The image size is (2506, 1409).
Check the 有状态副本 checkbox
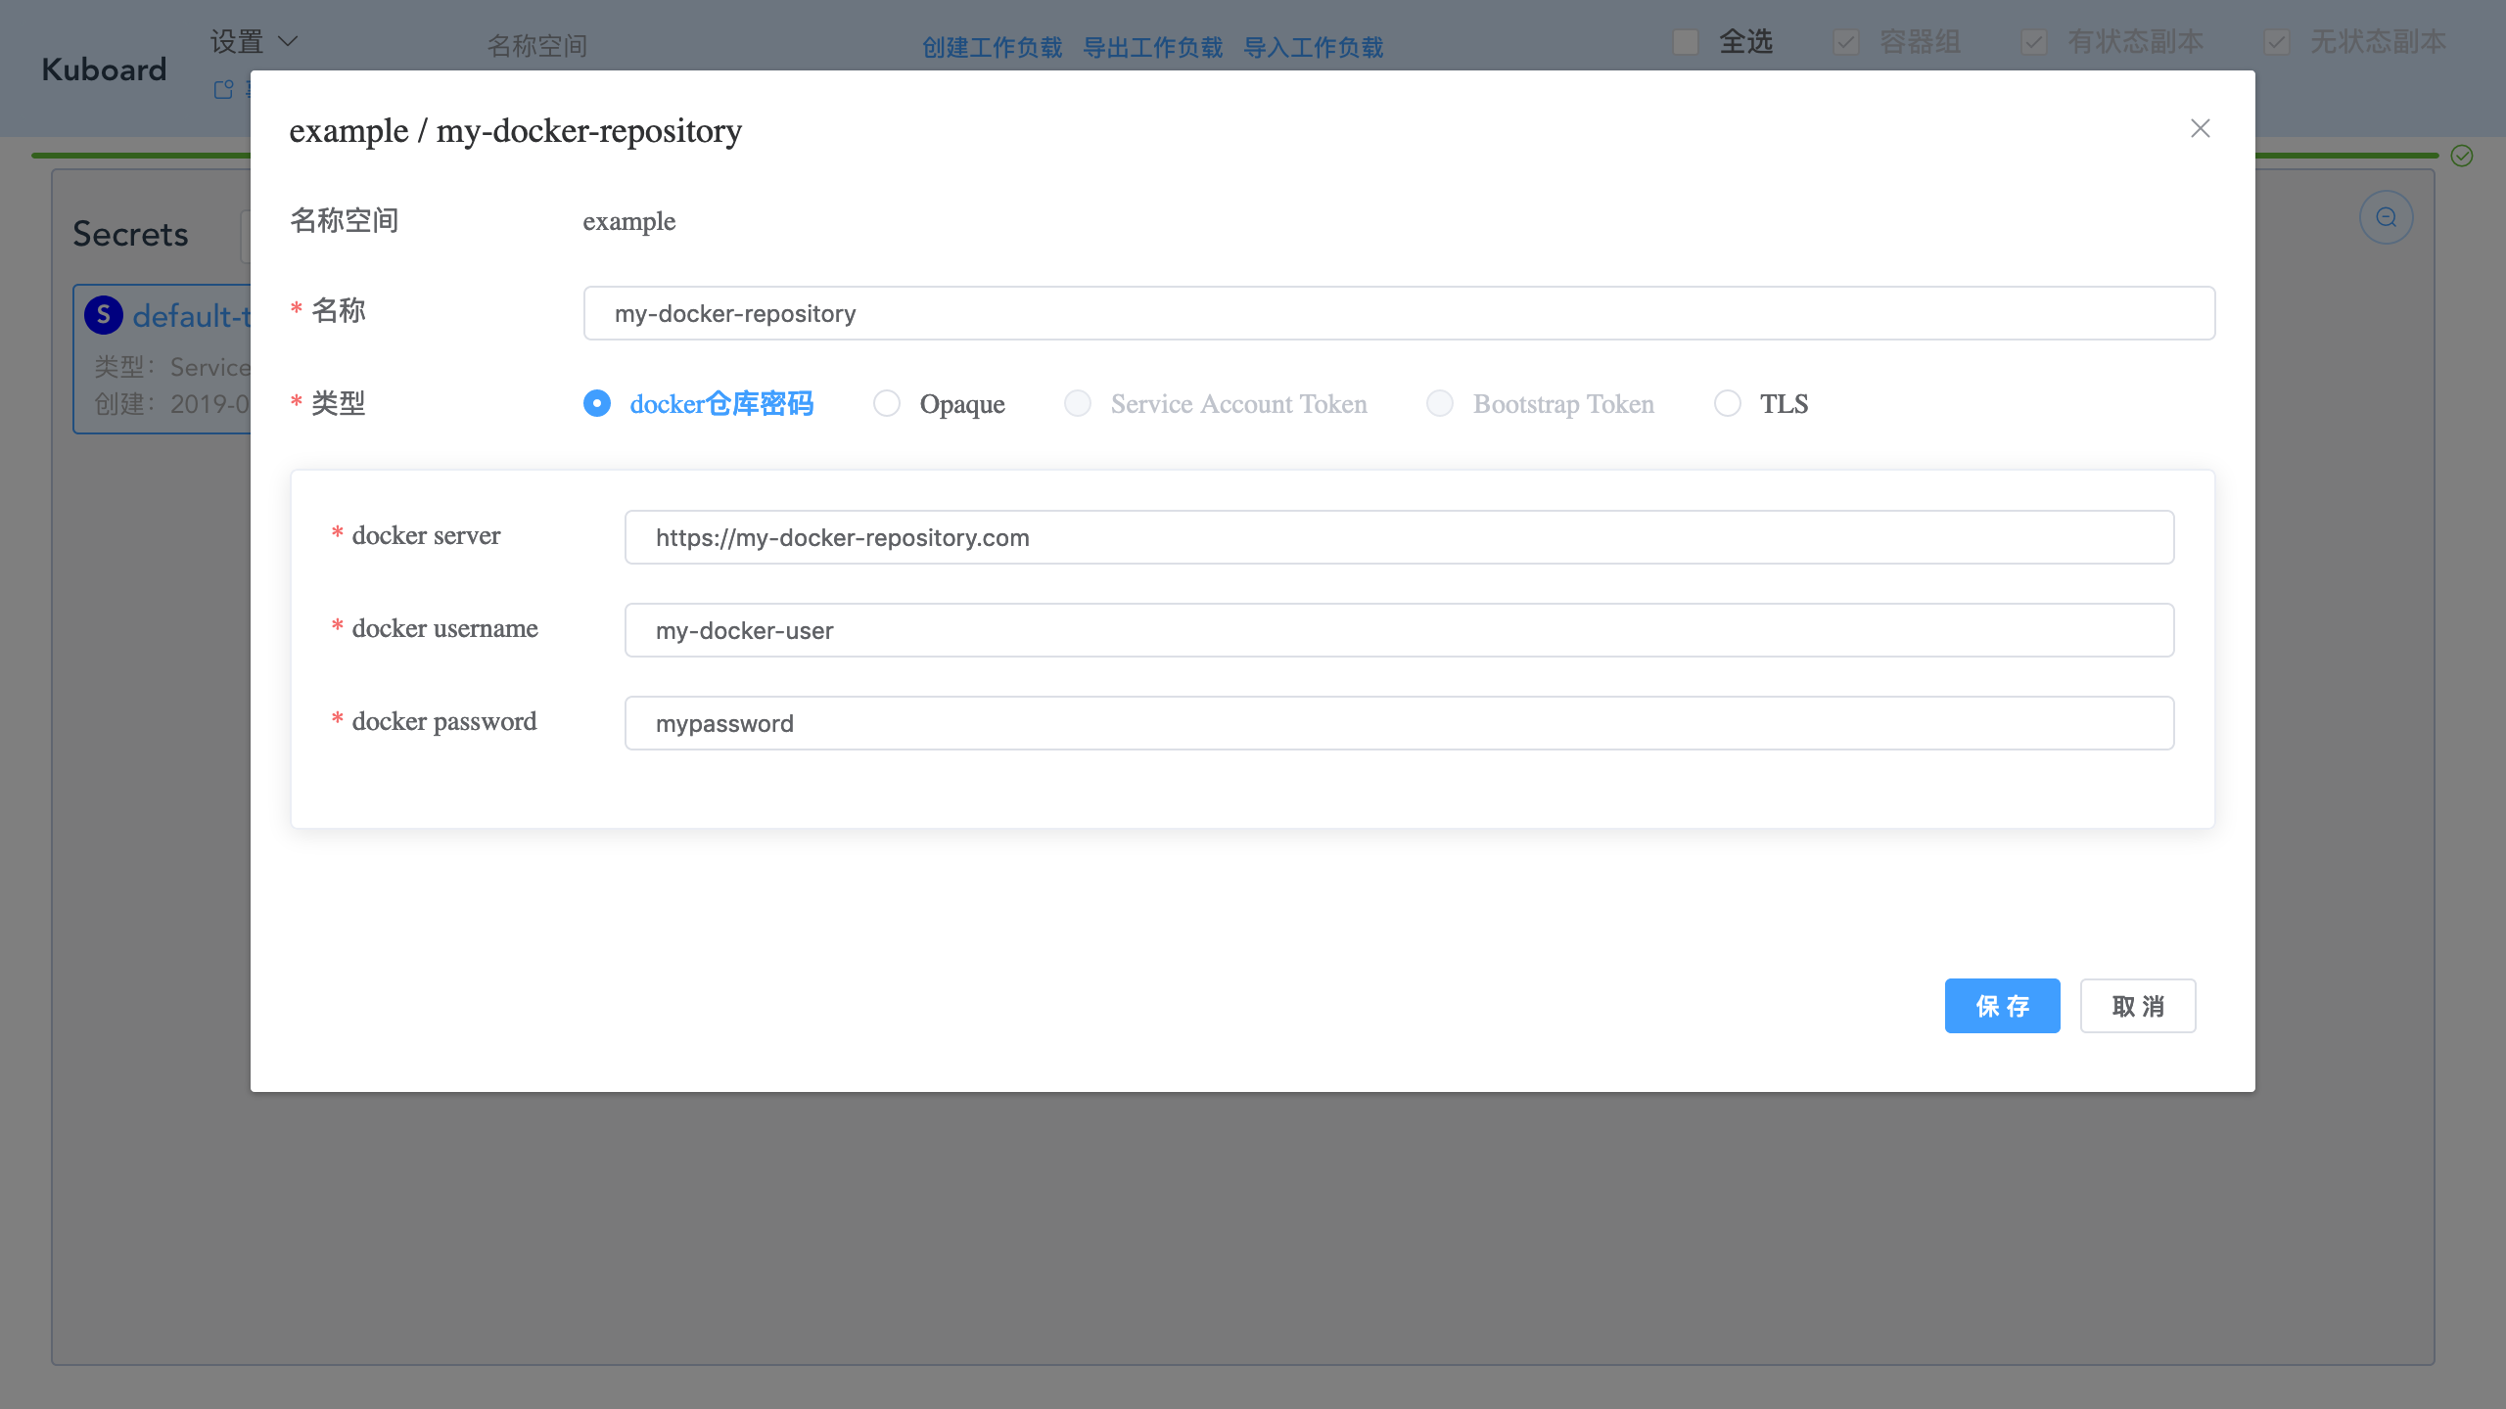pyautogui.click(x=2033, y=42)
